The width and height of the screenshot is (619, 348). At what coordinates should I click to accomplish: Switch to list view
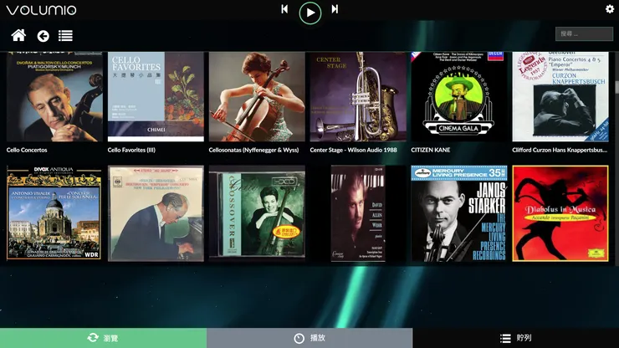click(65, 36)
